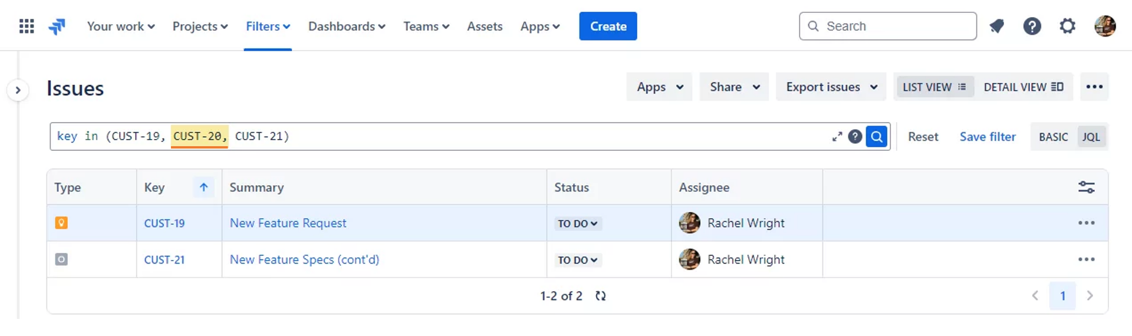Expand the collapsed sidebar chevron

point(18,90)
